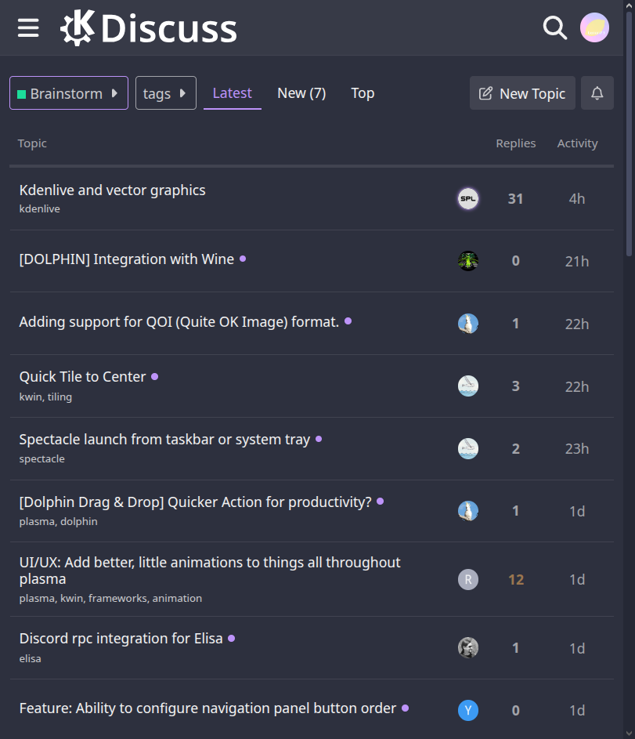Click the elisa tag

tap(30, 658)
